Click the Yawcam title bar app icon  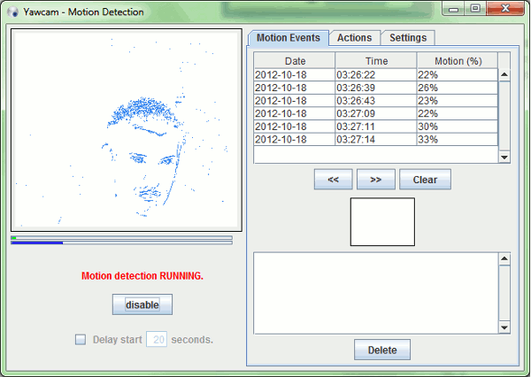coord(12,11)
